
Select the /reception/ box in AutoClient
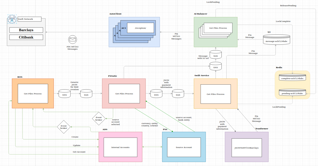click(140, 28)
